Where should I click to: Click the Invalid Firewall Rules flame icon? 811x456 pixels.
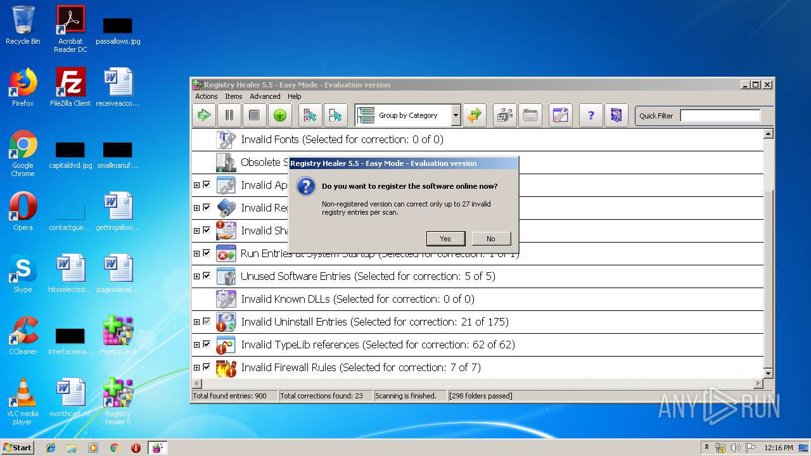[226, 367]
